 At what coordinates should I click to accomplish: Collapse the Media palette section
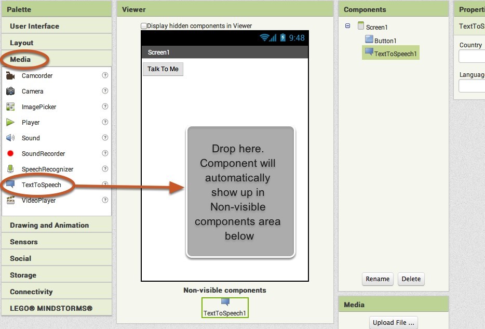point(57,59)
